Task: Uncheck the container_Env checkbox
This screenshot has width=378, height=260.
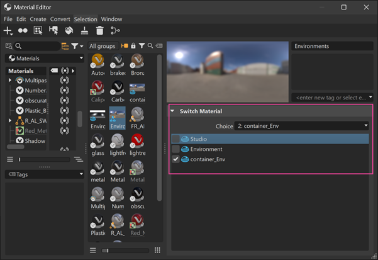Action: pyautogui.click(x=175, y=159)
